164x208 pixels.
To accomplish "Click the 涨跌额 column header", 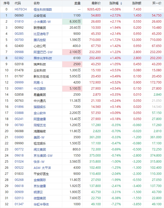I will (x=137, y=3).
